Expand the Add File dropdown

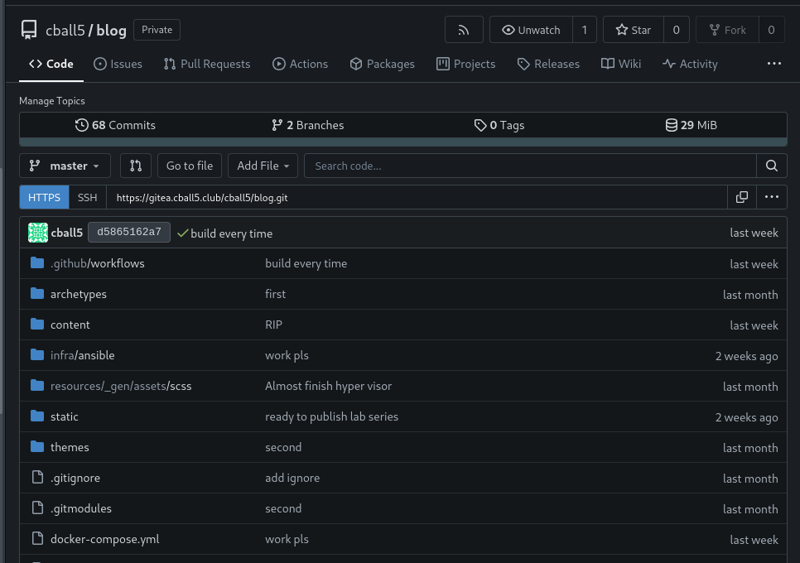coord(263,166)
